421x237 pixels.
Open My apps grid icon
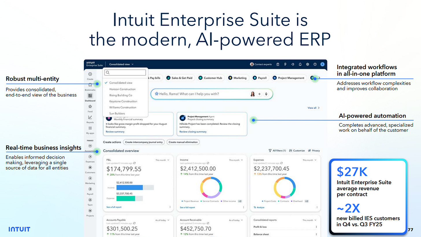pos(90,128)
